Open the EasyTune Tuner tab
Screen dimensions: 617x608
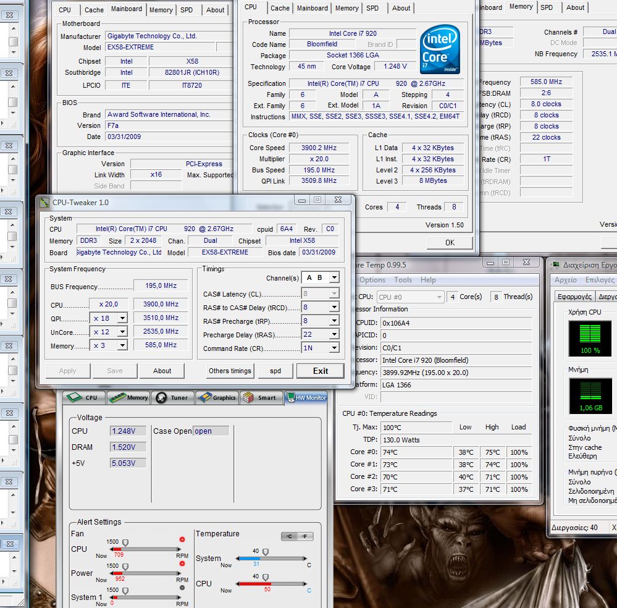[x=172, y=398]
